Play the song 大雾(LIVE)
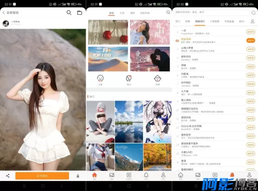The width and height of the screenshot is (258, 191). [187, 152]
